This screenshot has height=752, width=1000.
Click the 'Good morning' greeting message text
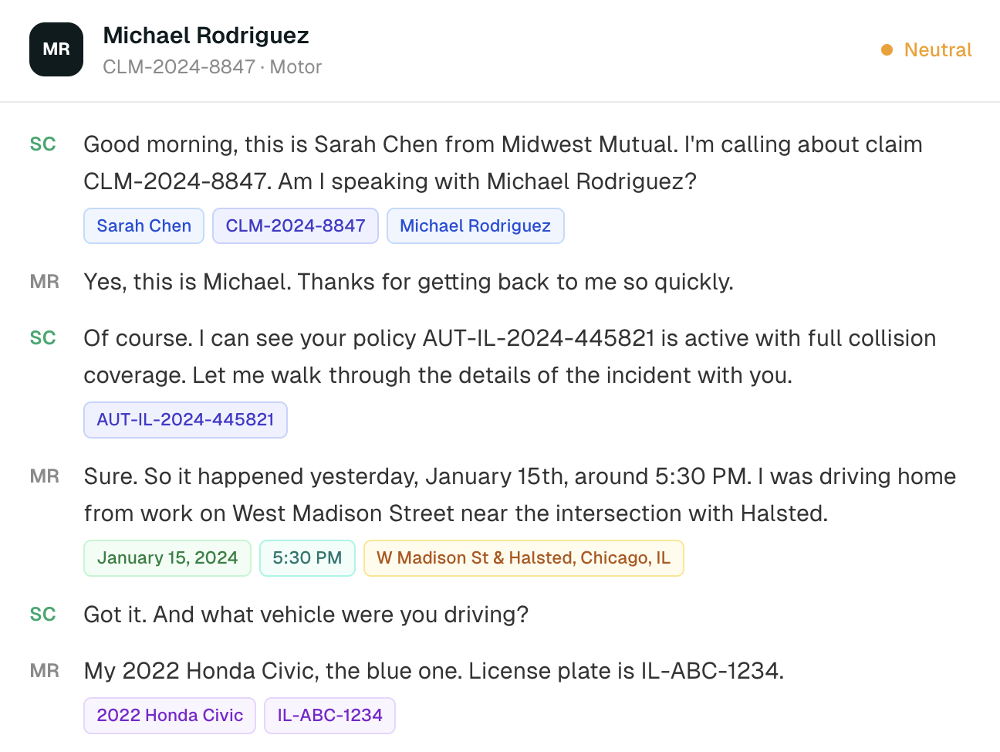point(502,163)
